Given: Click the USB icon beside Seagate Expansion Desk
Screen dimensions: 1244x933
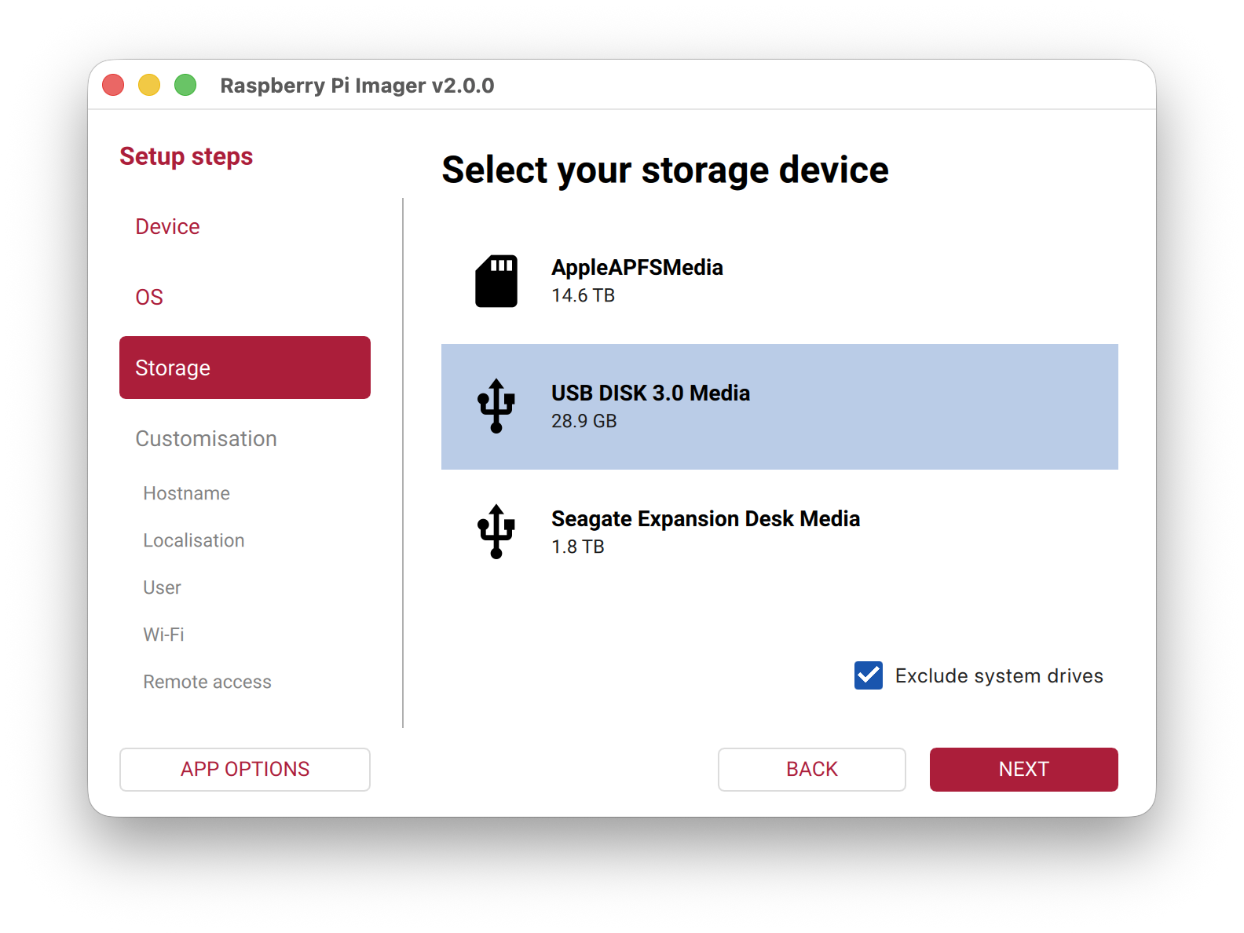Looking at the screenshot, I should [496, 532].
